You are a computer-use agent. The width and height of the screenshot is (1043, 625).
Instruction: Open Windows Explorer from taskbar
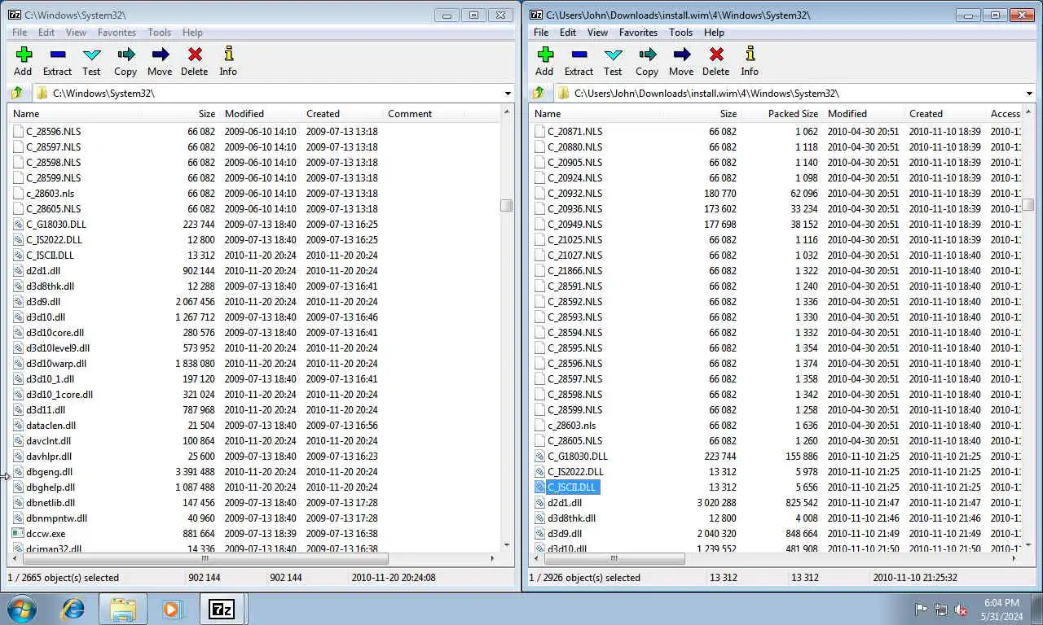pyautogui.click(x=123, y=609)
